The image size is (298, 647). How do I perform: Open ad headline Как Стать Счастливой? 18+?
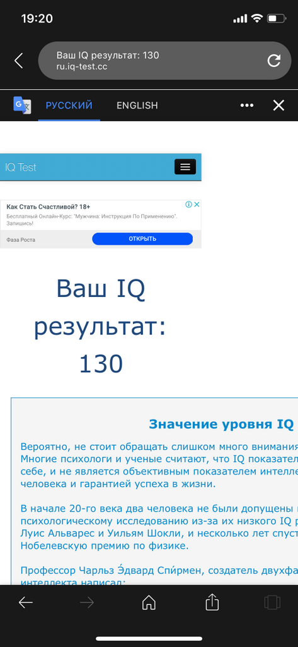click(x=49, y=207)
